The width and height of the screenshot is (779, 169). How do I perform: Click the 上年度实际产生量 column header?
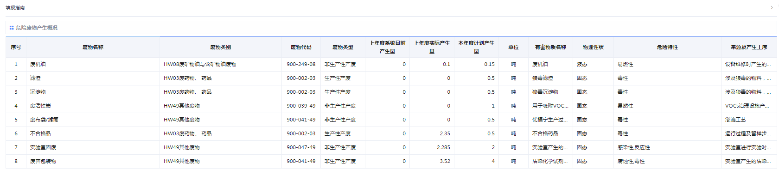[432, 47]
